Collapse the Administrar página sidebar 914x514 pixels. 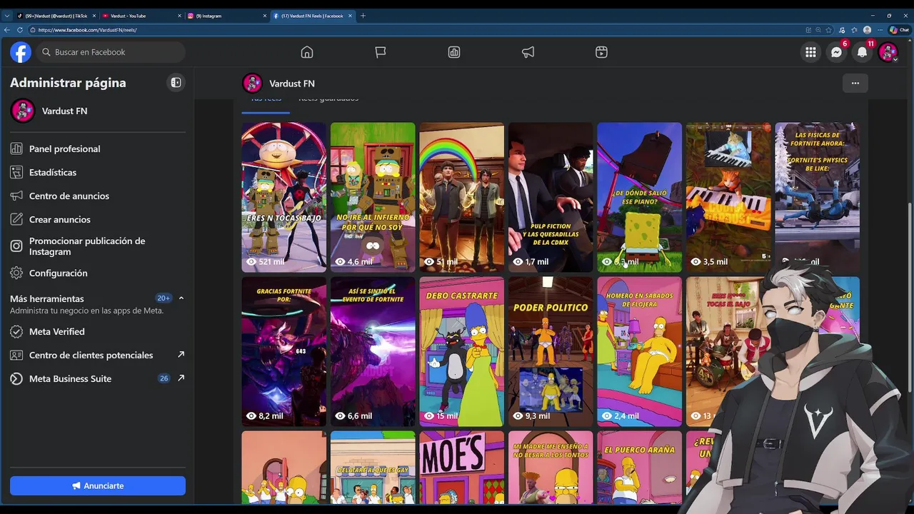176,83
